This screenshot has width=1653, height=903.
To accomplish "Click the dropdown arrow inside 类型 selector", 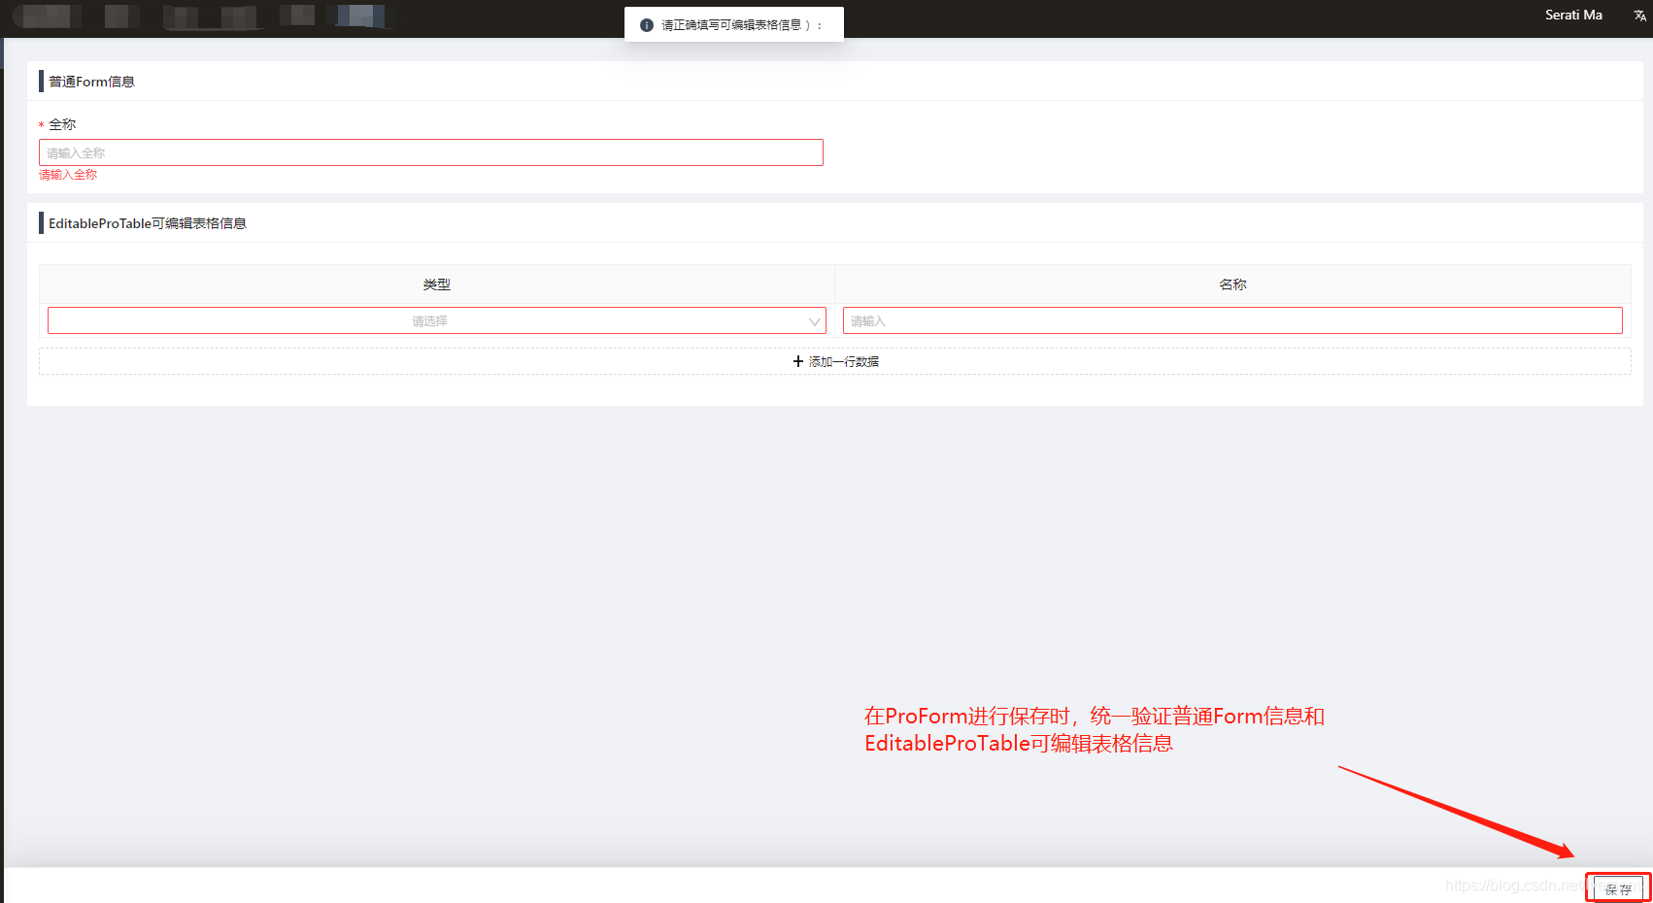I will 815,320.
